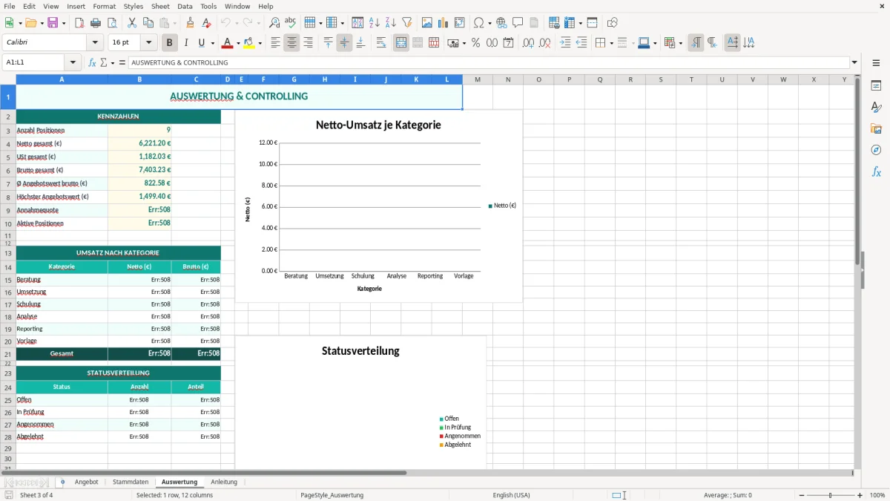Open the Font Color dropdown arrow

coord(238,43)
